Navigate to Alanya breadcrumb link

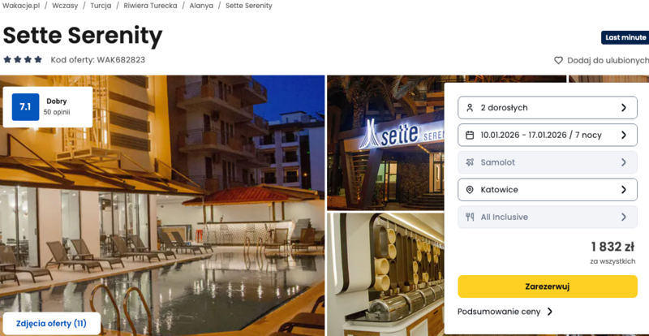pos(201,6)
